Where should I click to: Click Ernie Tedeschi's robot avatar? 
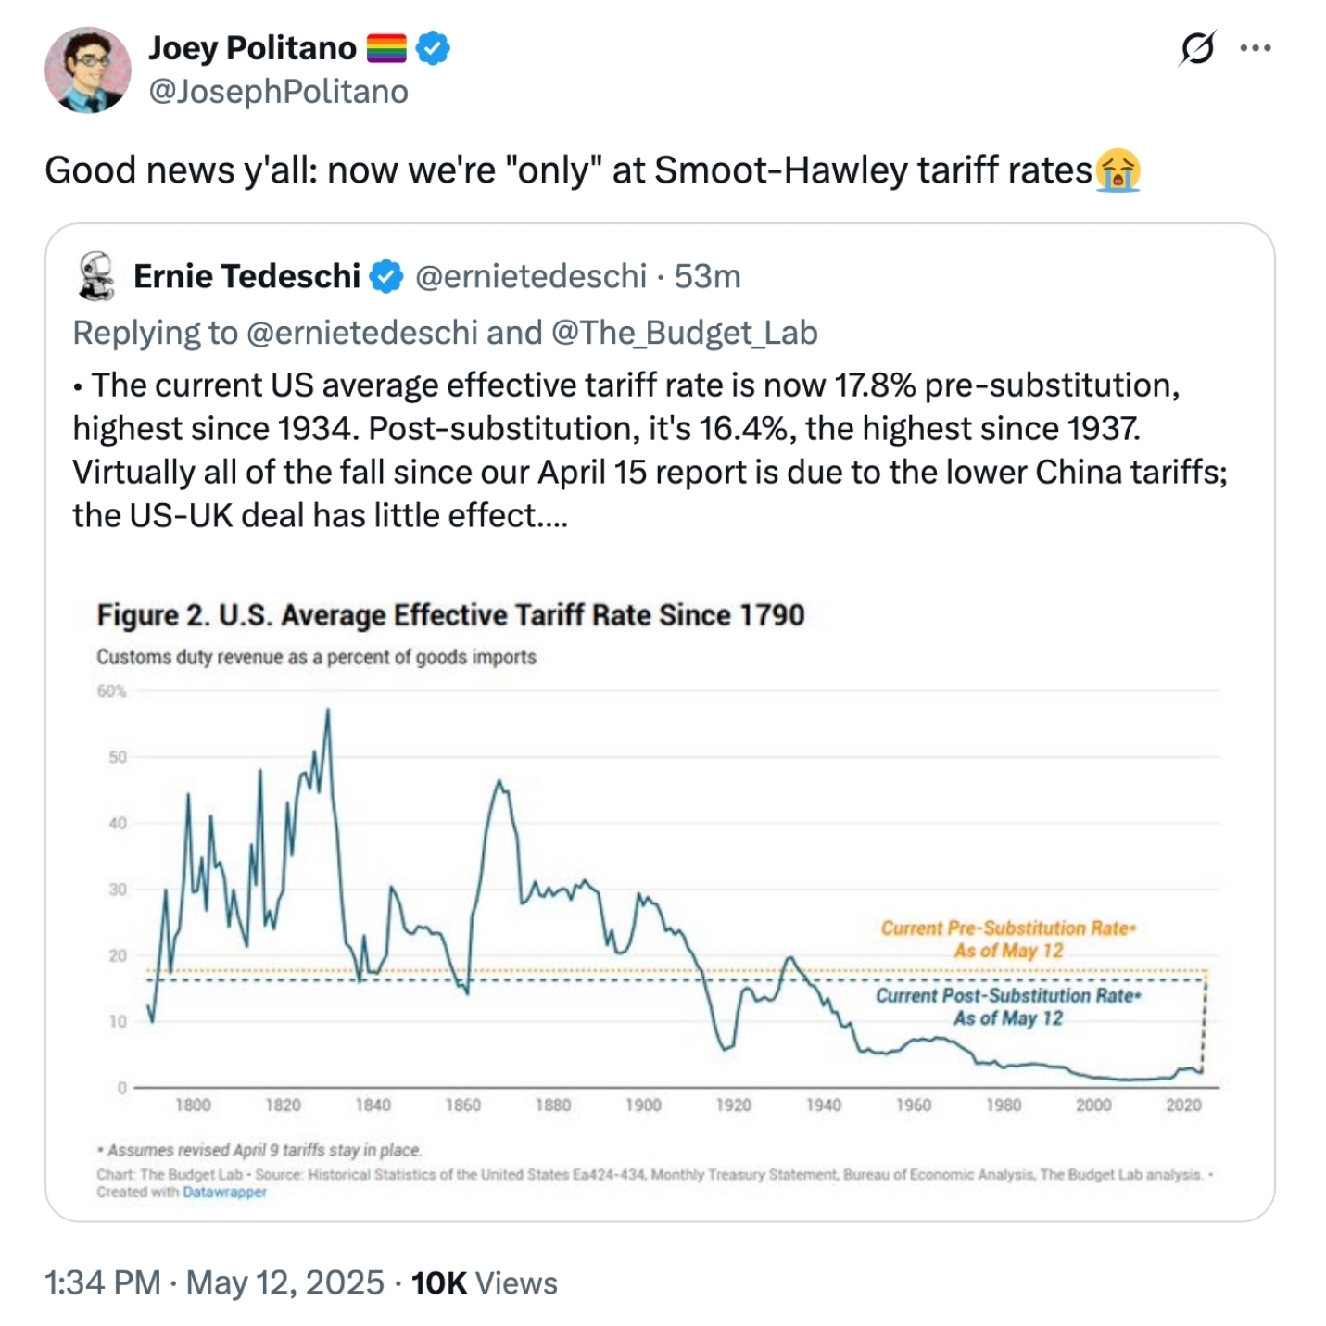[x=95, y=276]
